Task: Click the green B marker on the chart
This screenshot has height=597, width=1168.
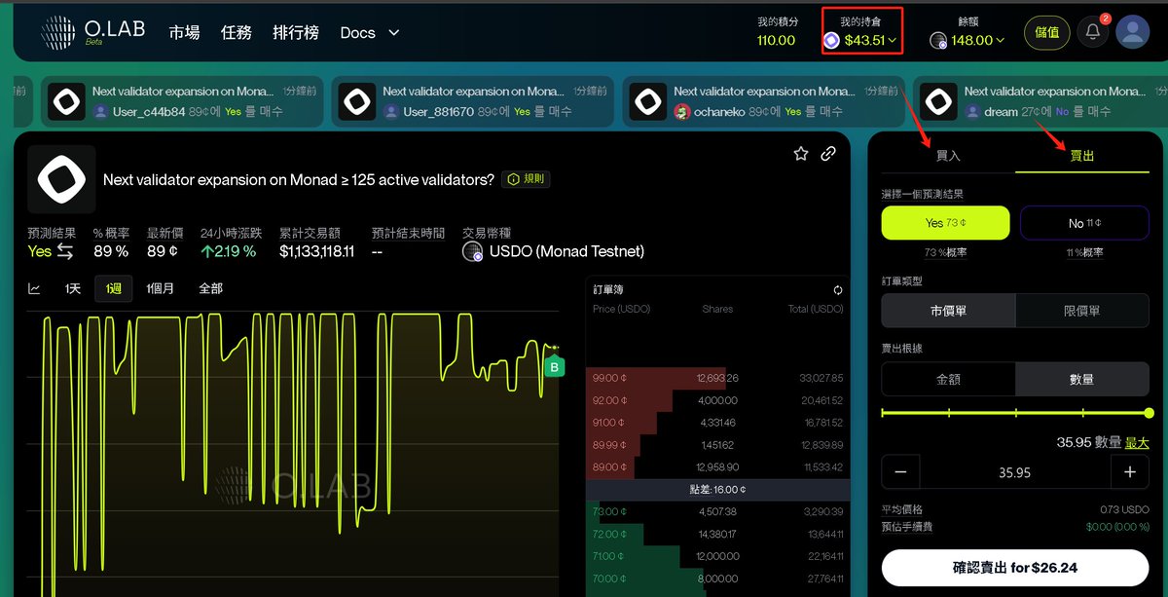Action: click(554, 367)
